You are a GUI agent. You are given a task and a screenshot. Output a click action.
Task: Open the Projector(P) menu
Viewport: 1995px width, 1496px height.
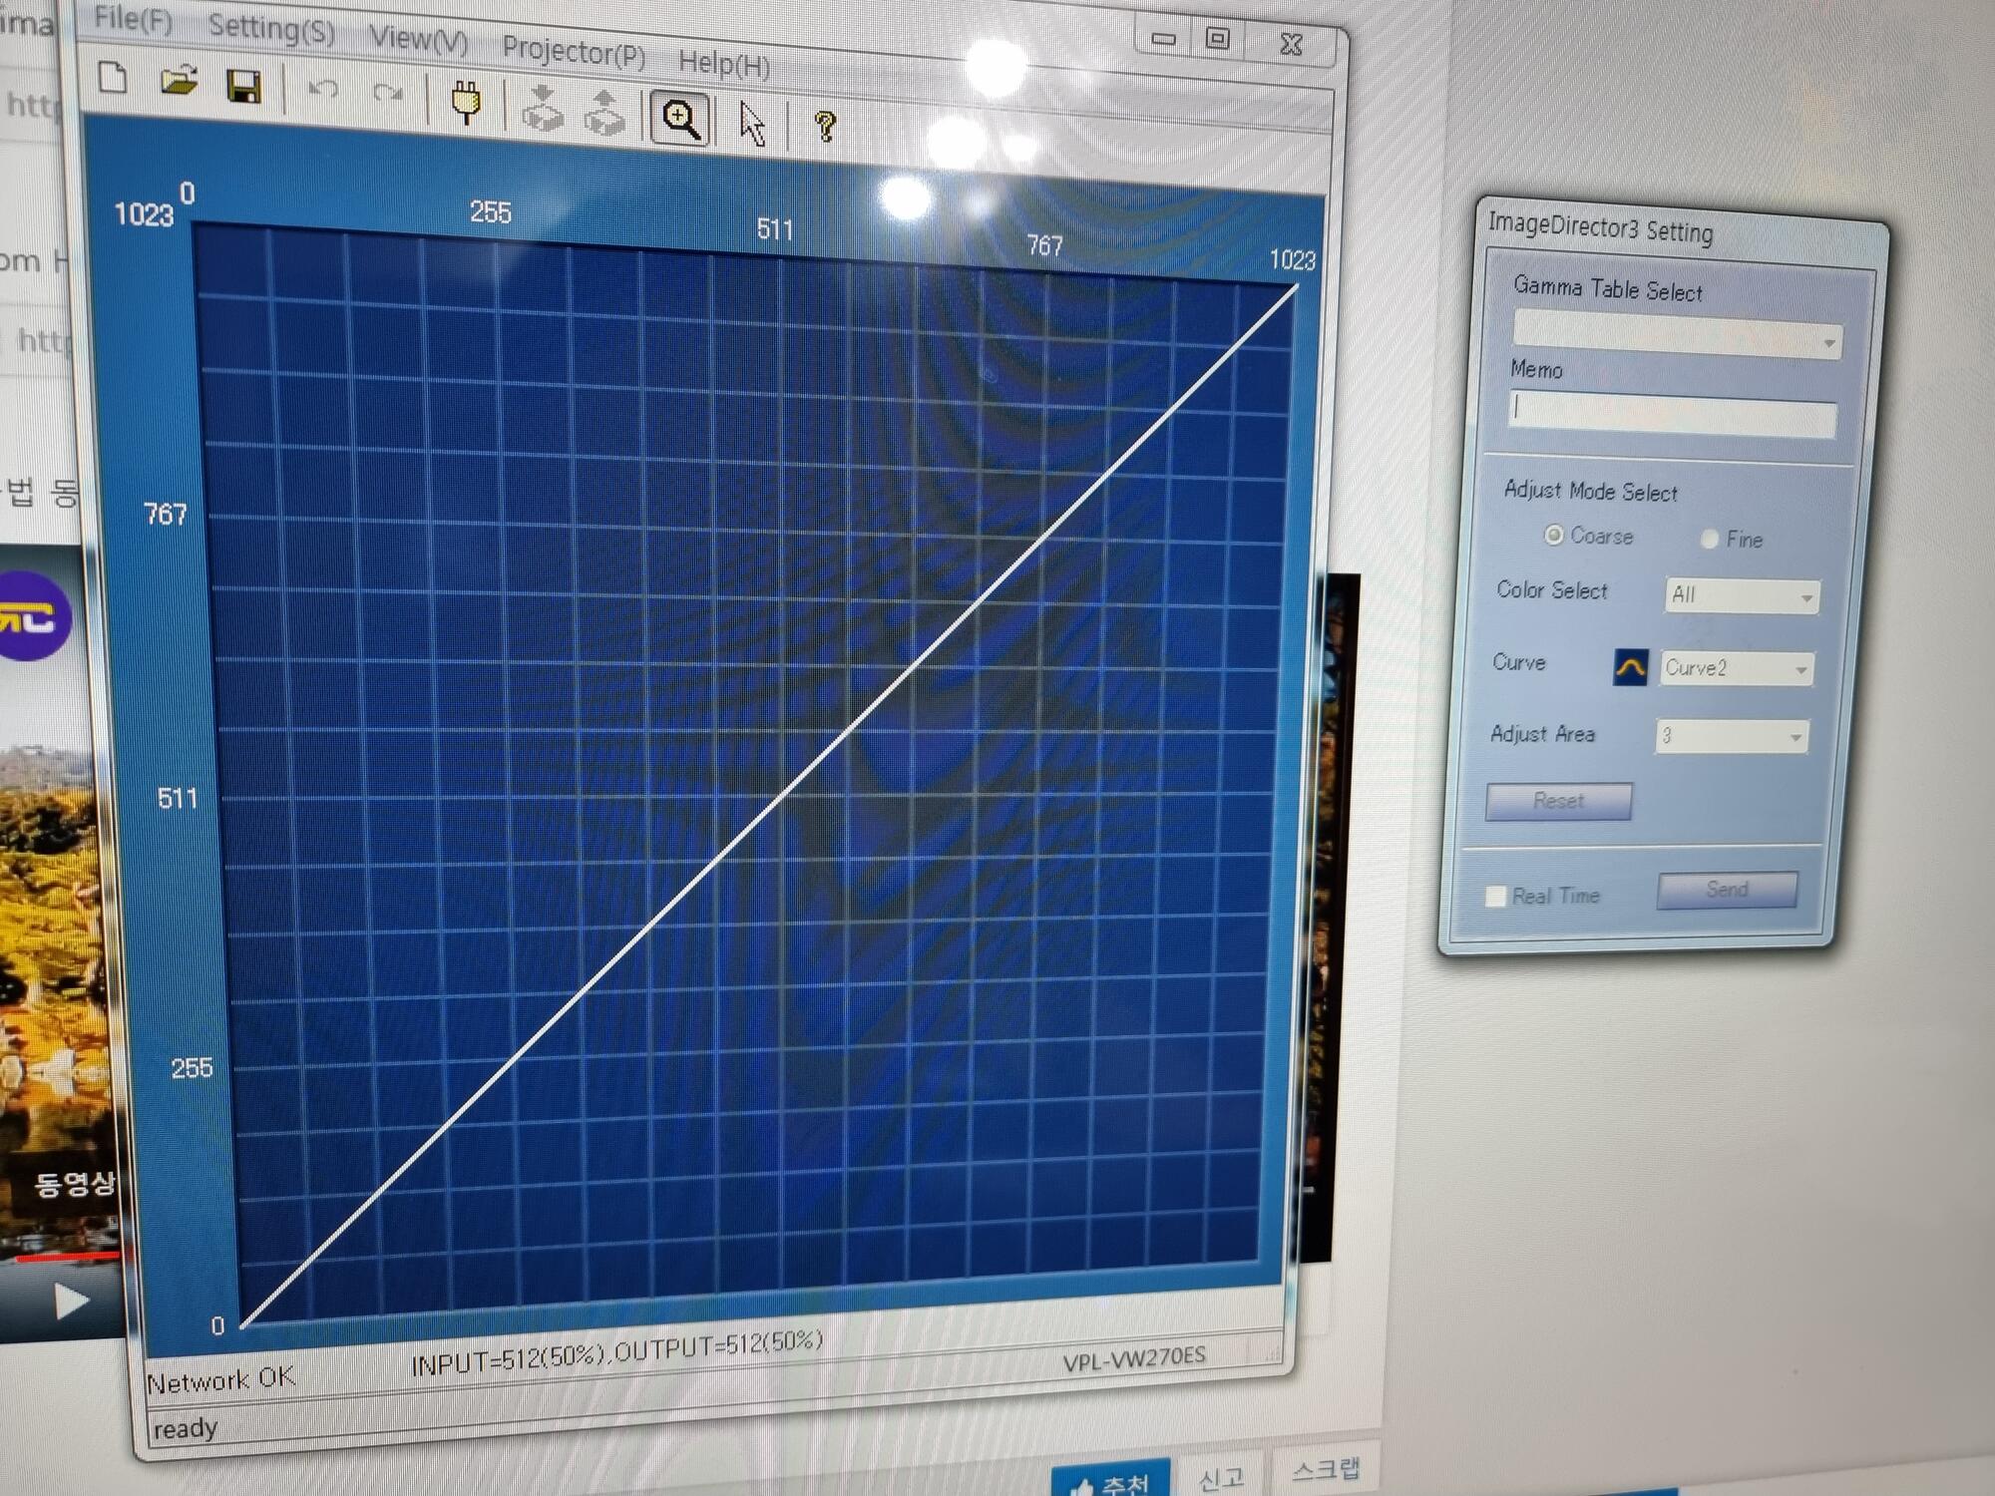point(573,51)
